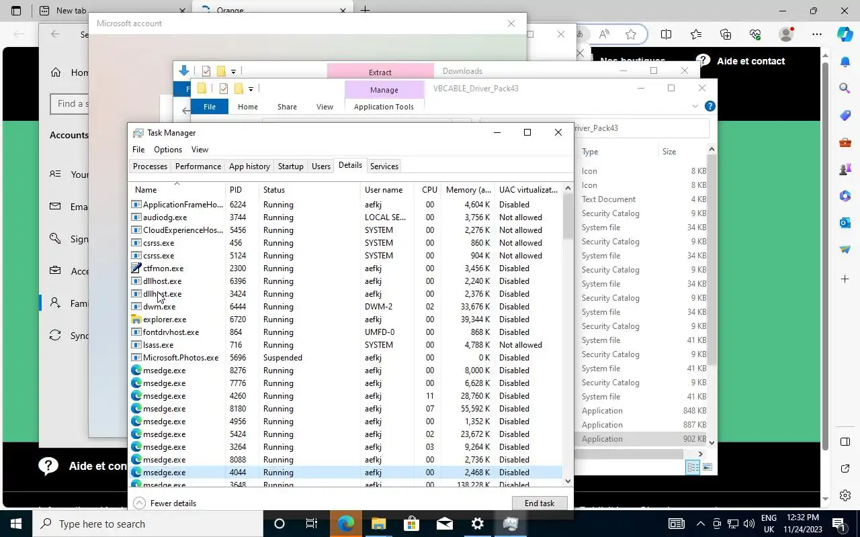This screenshot has width=860, height=537.
Task: Open Microsoft Store from the taskbar
Action: click(x=411, y=524)
